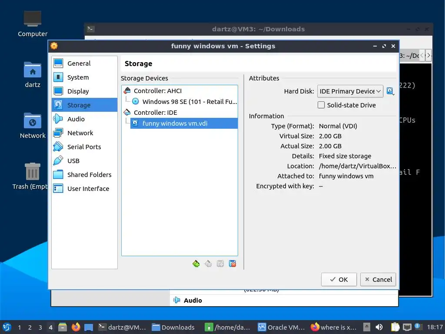Viewport: 445px width, 334px height.
Task: Open the Shared Folders settings category
Action: pyautogui.click(x=84, y=175)
